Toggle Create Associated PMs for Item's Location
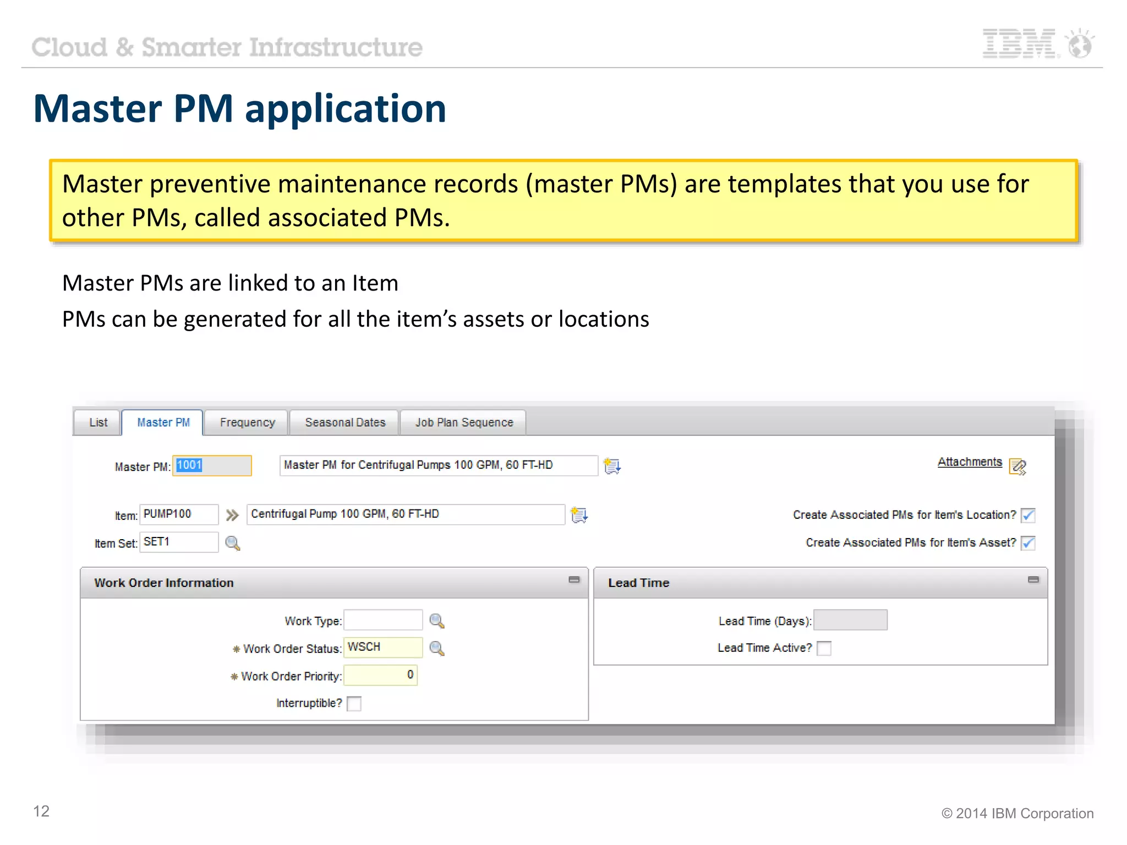The image size is (1127, 845). (1028, 515)
